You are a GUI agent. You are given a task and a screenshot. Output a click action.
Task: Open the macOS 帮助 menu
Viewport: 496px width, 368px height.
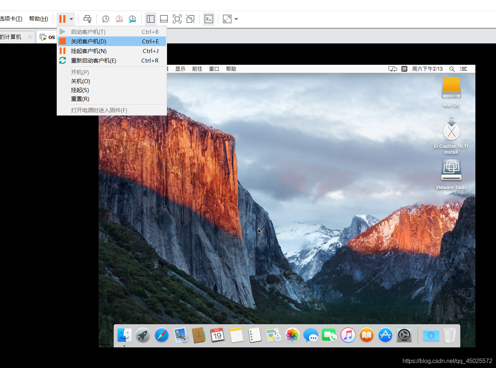coord(231,69)
